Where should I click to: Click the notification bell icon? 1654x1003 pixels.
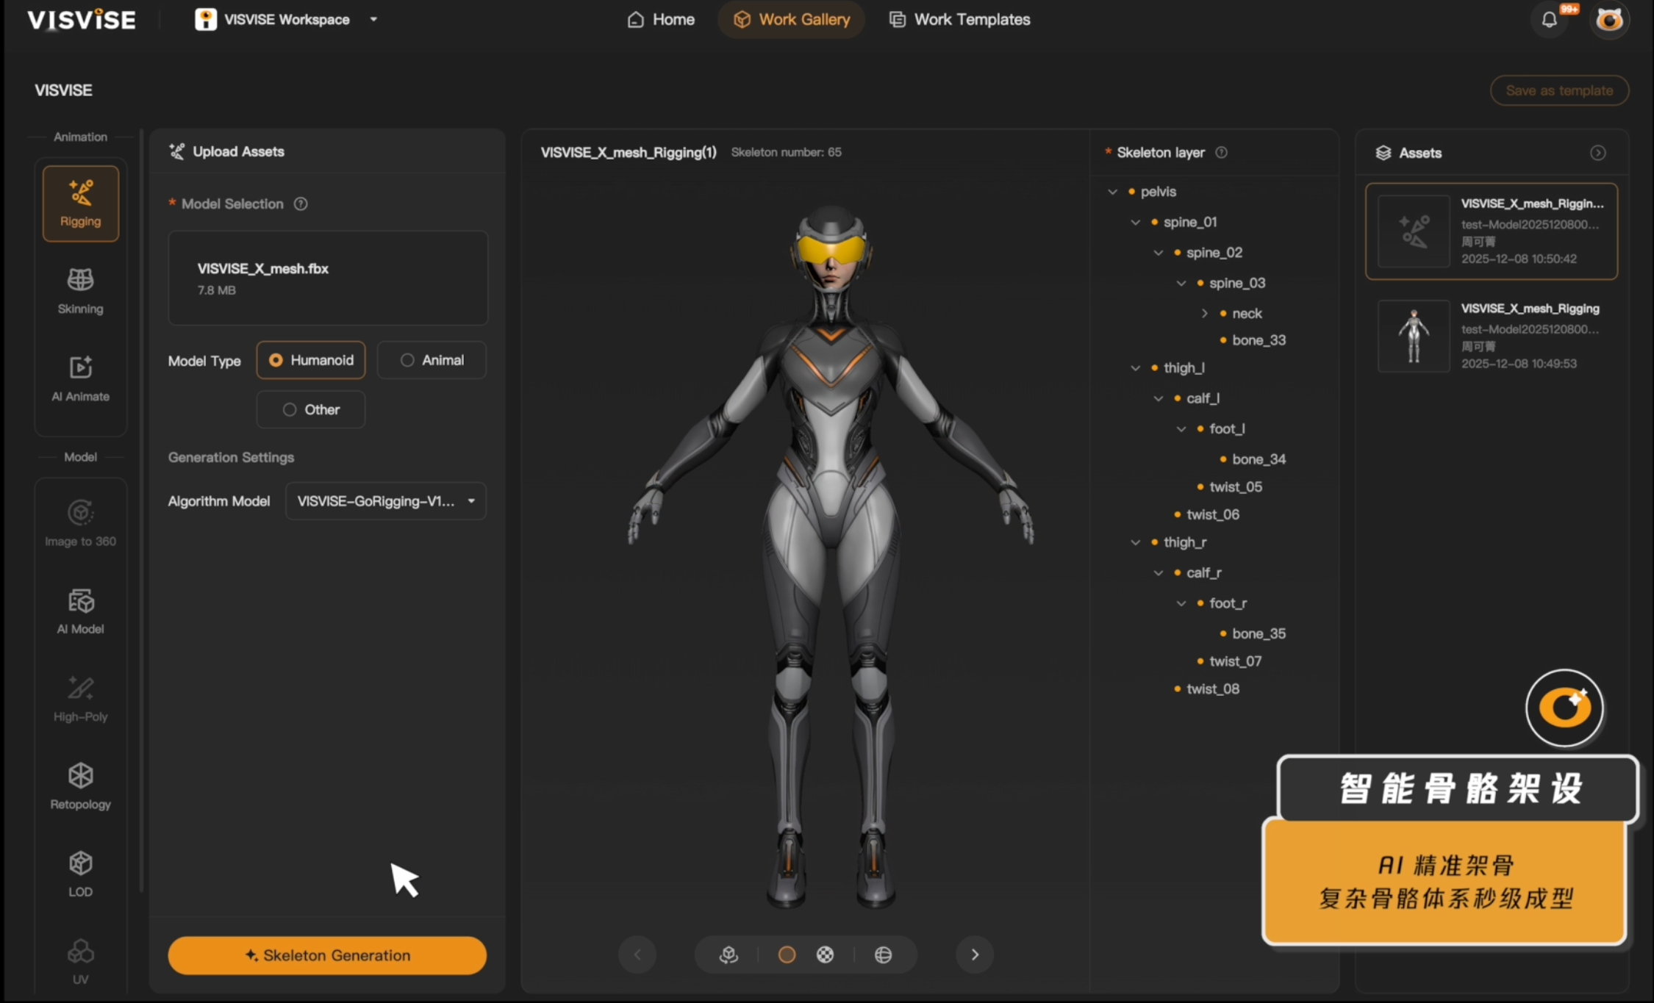pos(1549,20)
